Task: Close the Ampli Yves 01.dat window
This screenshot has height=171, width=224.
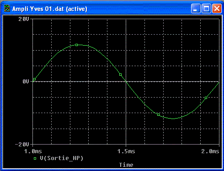Action: pyautogui.click(x=217, y=9)
